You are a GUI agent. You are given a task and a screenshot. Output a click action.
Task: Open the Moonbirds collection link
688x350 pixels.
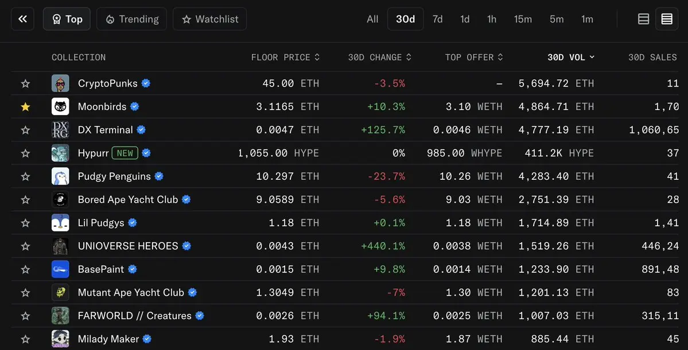(102, 107)
